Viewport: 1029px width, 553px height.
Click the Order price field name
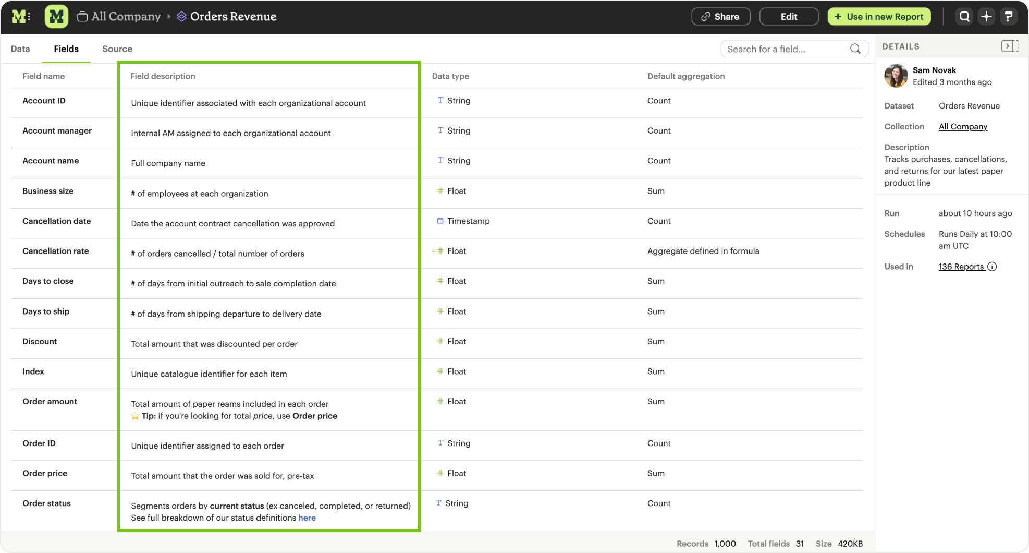point(45,473)
